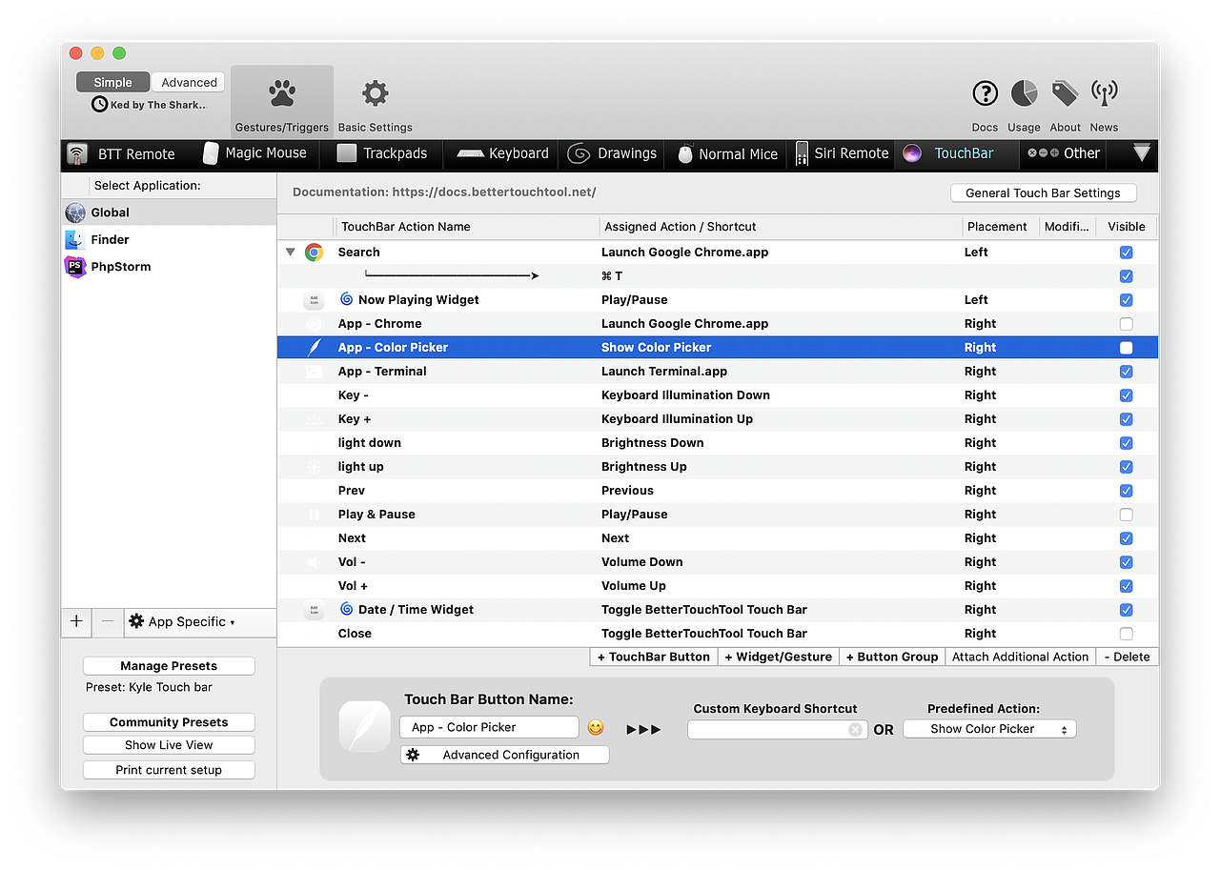Open the About tag icon
Viewport: 1220px width, 870px height.
(x=1065, y=93)
